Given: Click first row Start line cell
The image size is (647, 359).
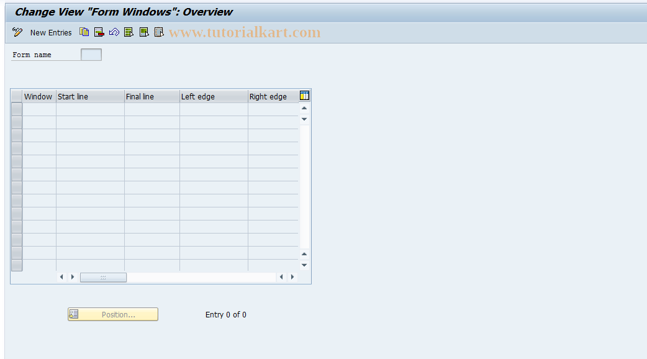Looking at the screenshot, I should pos(90,109).
